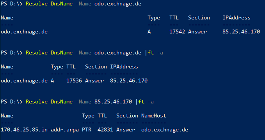Click the PTR record type value
265x140 pixels.
point(87,130)
